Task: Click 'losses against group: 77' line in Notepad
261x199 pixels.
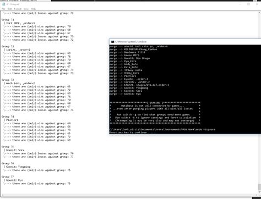Action: (39, 157)
